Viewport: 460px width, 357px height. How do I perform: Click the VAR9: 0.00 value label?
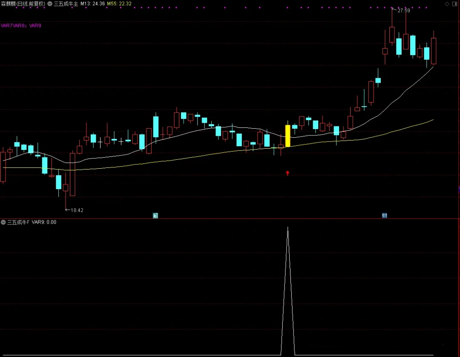(x=44, y=222)
